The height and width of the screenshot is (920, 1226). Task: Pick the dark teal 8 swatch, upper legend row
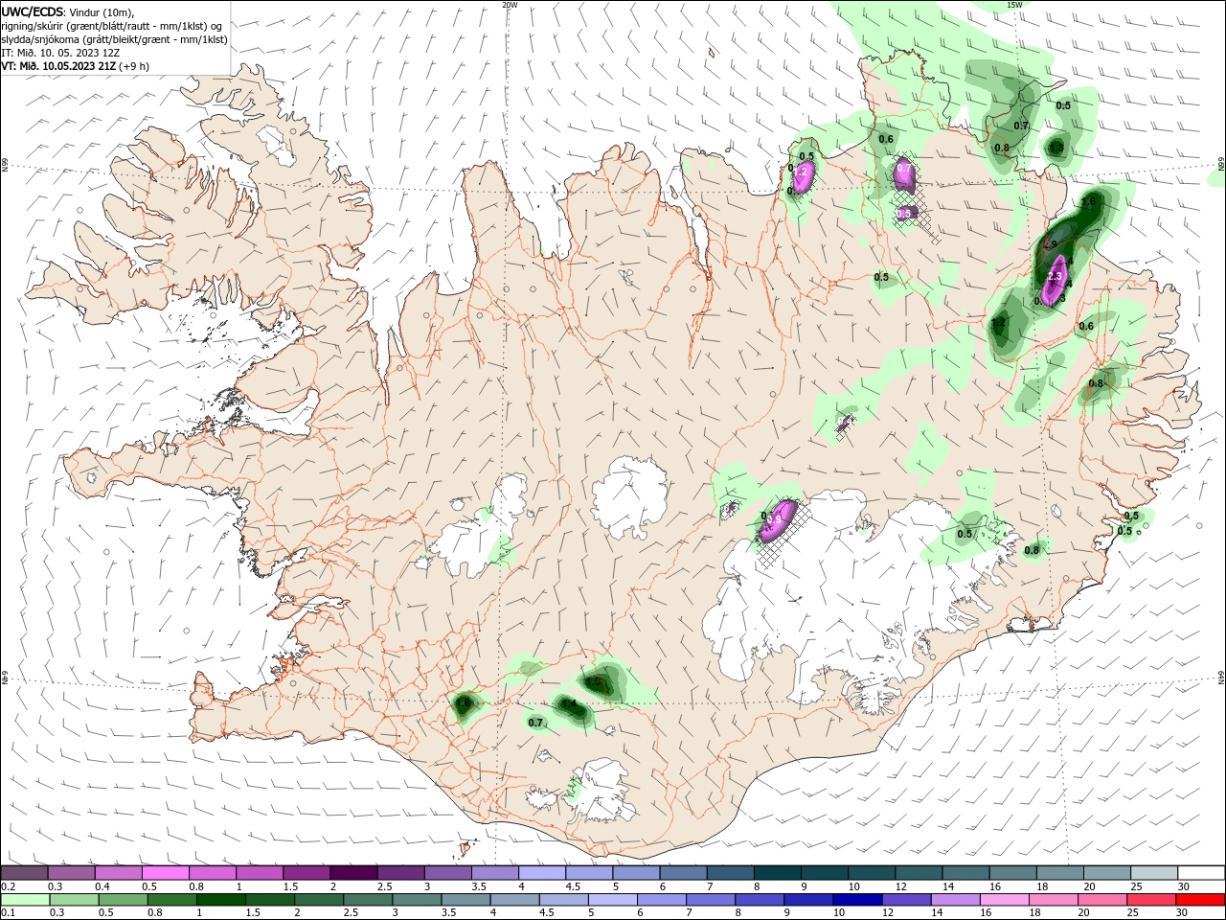point(777,873)
